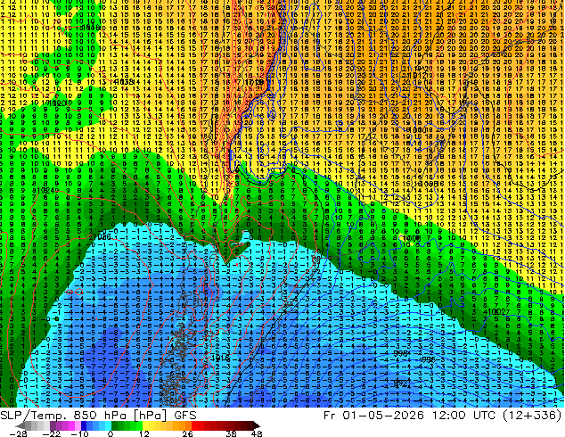This screenshot has width=565, height=437.
Task: Pick the green segment of the color scale
Action: (127, 425)
